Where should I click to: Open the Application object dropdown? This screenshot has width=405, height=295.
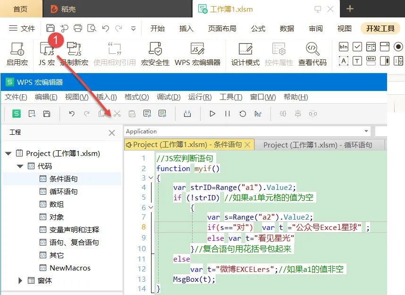(366, 131)
